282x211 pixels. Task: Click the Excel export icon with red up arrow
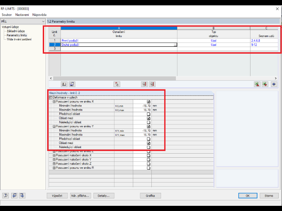point(257,84)
